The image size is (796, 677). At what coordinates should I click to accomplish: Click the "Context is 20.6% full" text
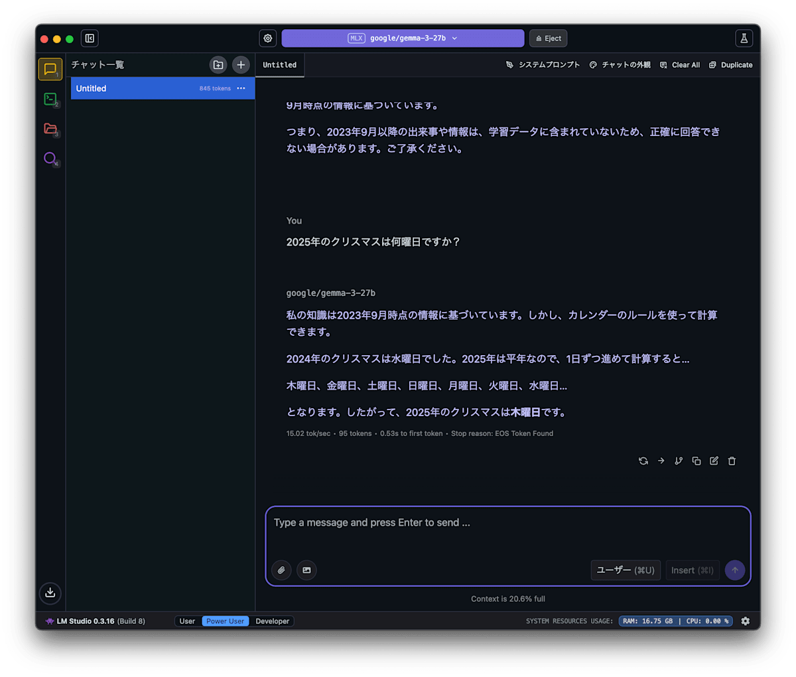pyautogui.click(x=508, y=599)
